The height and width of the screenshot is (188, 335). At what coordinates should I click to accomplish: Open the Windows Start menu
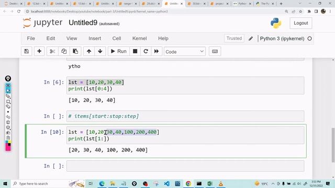pos(5,183)
